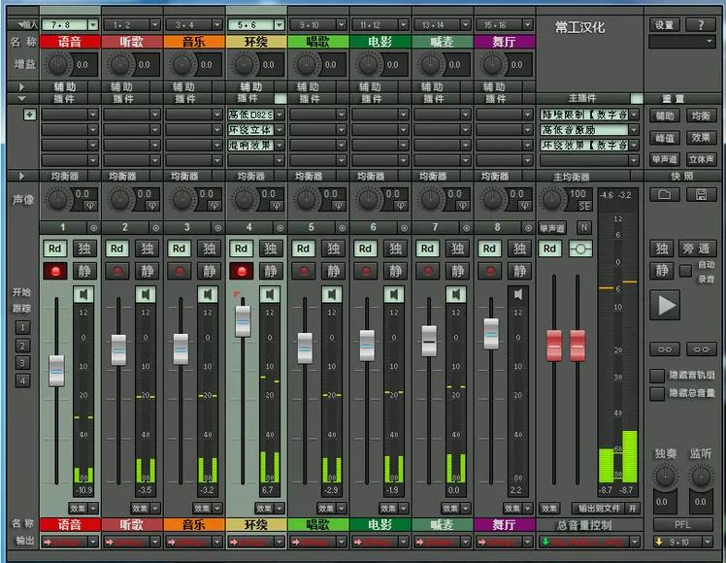726x563 pixels.
Task: Click the 立体声 button
Action: tap(701, 159)
